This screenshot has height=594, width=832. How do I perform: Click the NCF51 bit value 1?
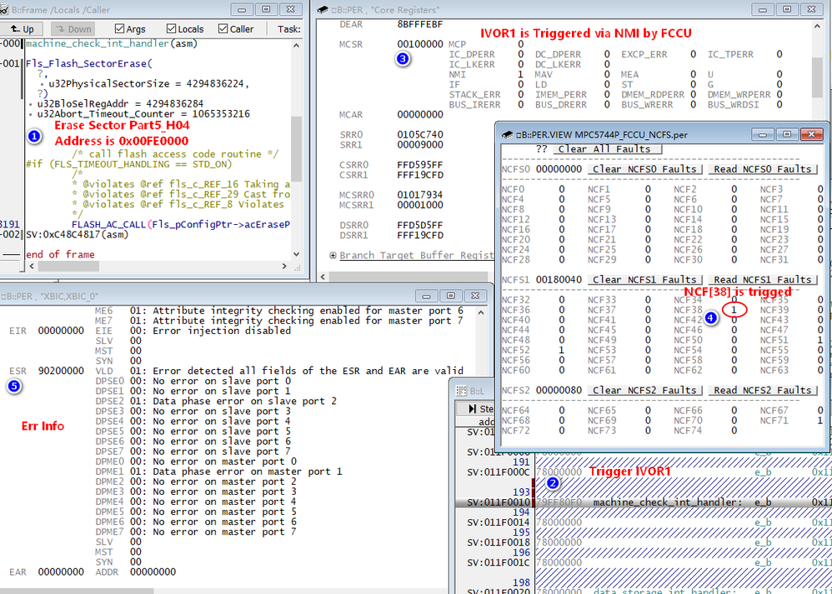(x=820, y=340)
